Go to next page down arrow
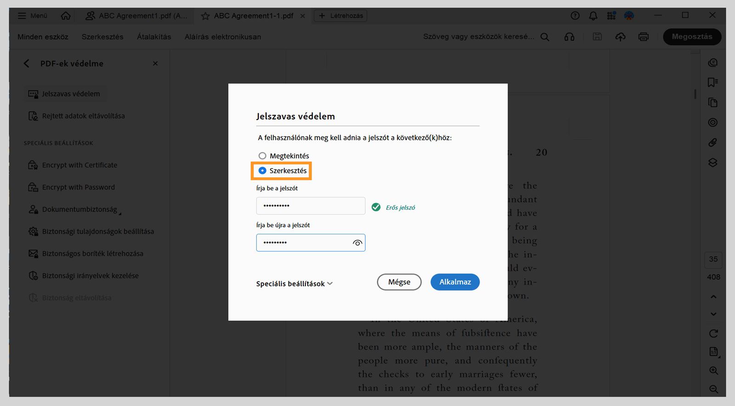The width and height of the screenshot is (735, 406). tap(713, 314)
